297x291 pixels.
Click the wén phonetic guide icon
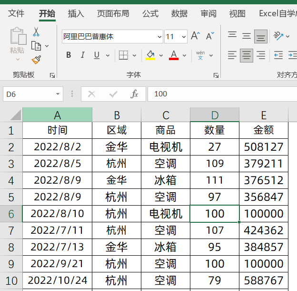pos(200,55)
